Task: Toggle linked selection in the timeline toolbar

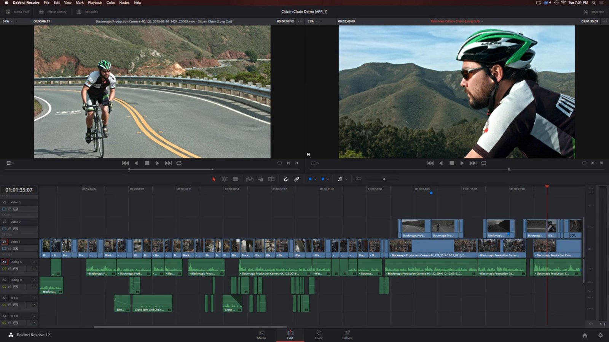Action: click(297, 179)
